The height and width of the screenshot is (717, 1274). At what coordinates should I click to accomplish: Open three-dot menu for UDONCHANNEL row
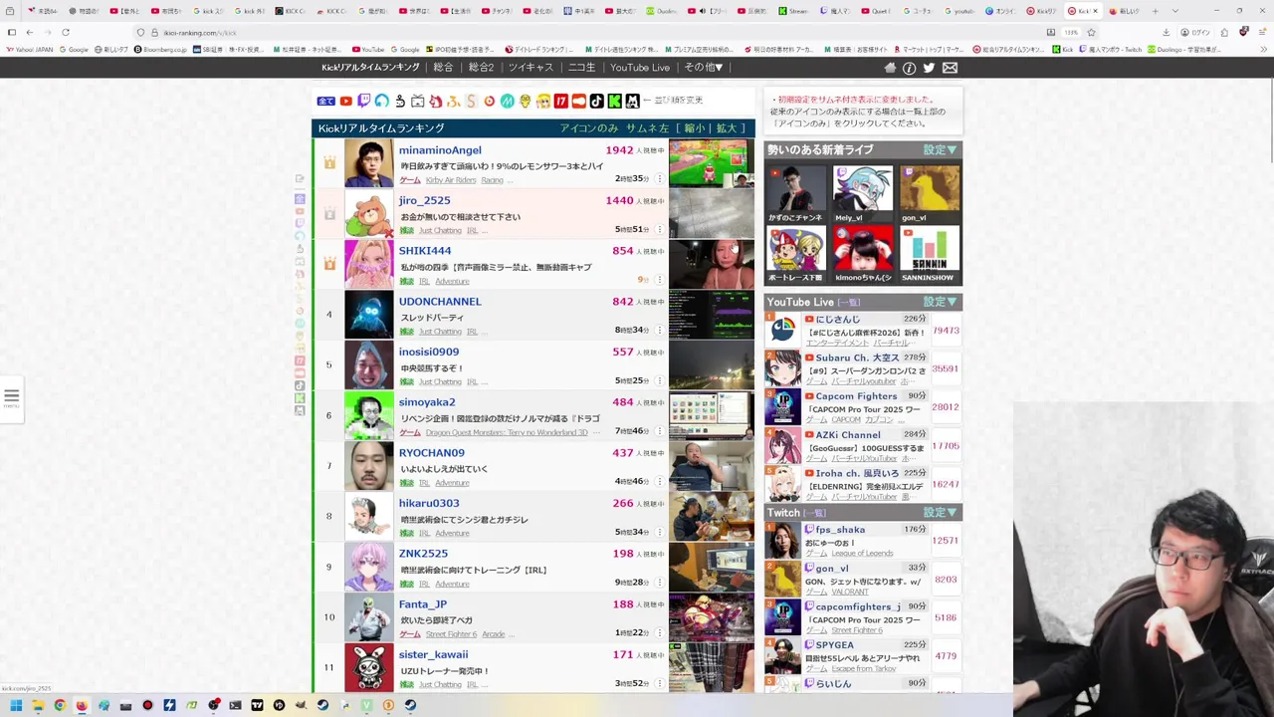coord(659,331)
